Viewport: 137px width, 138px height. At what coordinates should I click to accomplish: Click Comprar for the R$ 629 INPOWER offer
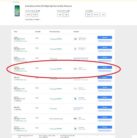pyautogui.click(x=105, y=97)
